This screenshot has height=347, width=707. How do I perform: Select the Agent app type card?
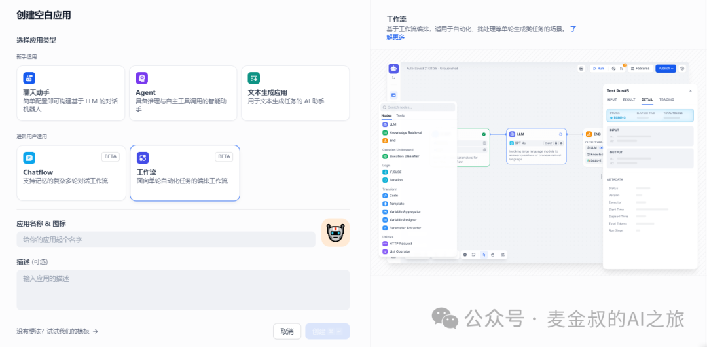(x=183, y=94)
